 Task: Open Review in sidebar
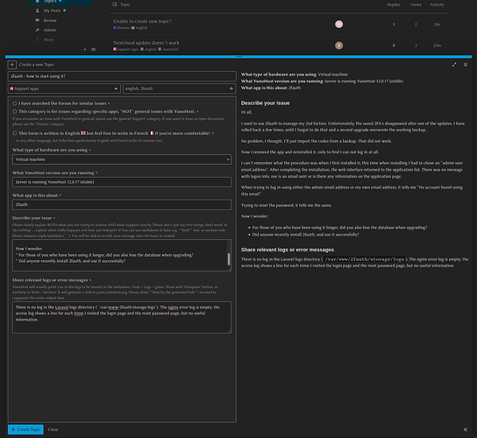click(x=50, y=20)
